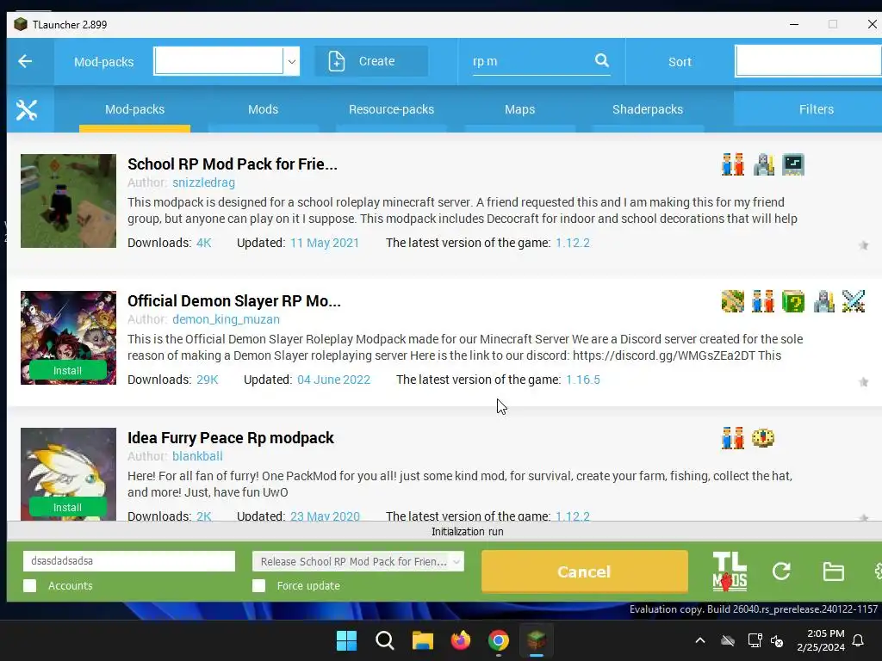Image resolution: width=882 pixels, height=661 pixels.
Task: Click the refresh icon in bottom bar
Action: pyautogui.click(x=781, y=571)
